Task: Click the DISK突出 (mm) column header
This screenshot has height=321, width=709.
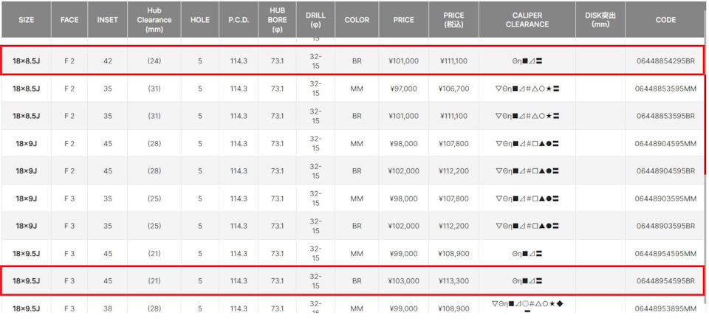Action: (x=600, y=20)
